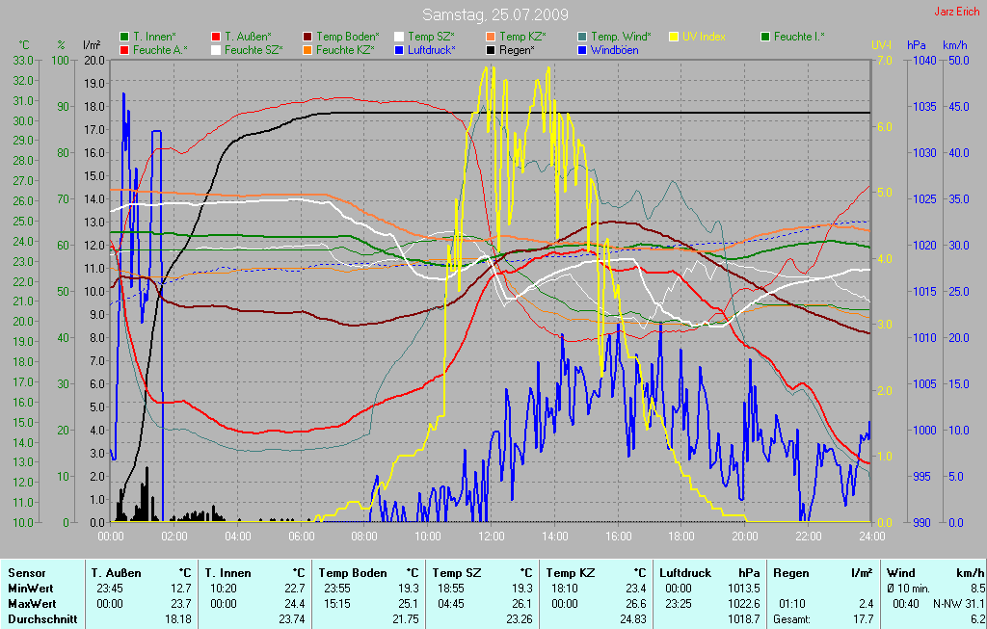Click the Temp SZ minimum time '18:55'
Image resolution: width=987 pixels, height=629 pixels.
[x=451, y=589]
